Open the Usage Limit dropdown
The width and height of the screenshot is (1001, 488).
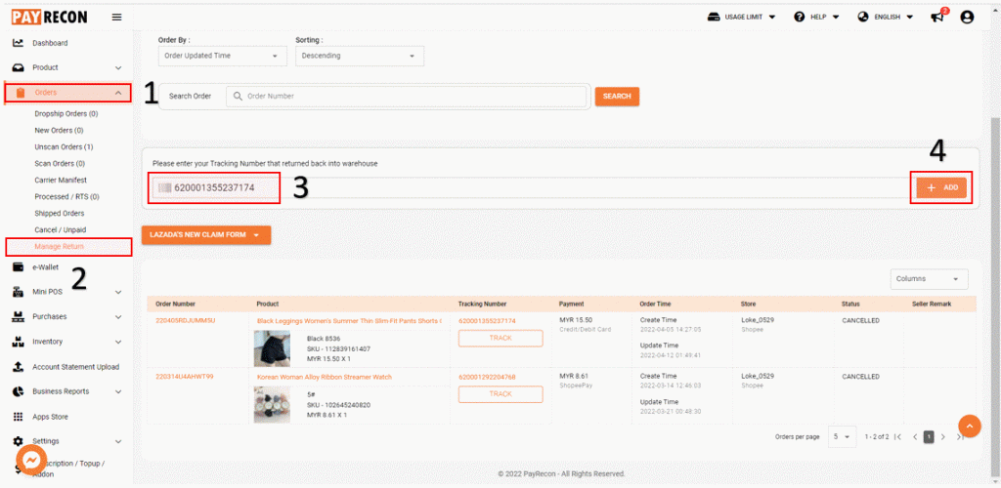742,18
